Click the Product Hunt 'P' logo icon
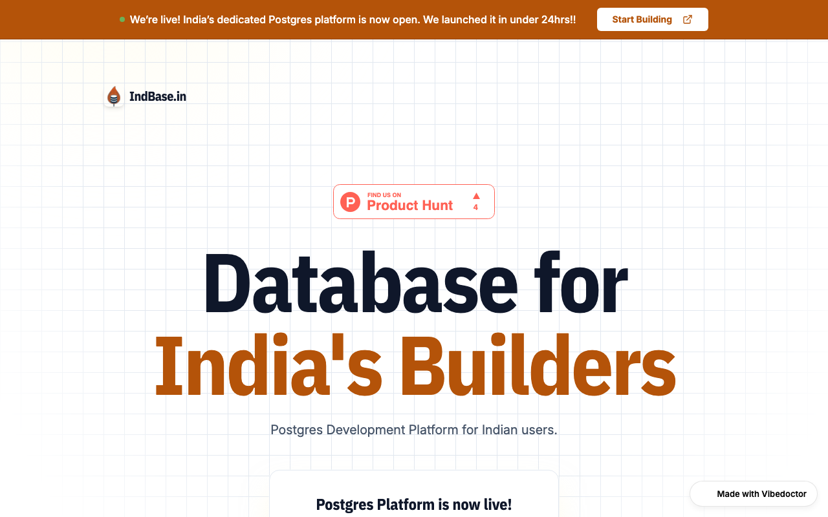This screenshot has width=828, height=517. click(x=350, y=202)
